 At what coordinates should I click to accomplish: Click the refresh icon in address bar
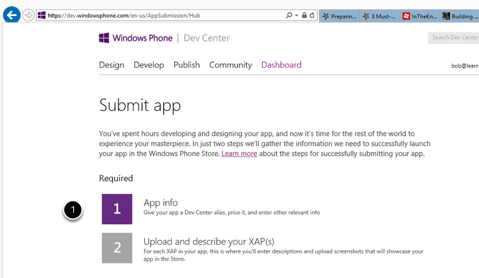point(312,15)
